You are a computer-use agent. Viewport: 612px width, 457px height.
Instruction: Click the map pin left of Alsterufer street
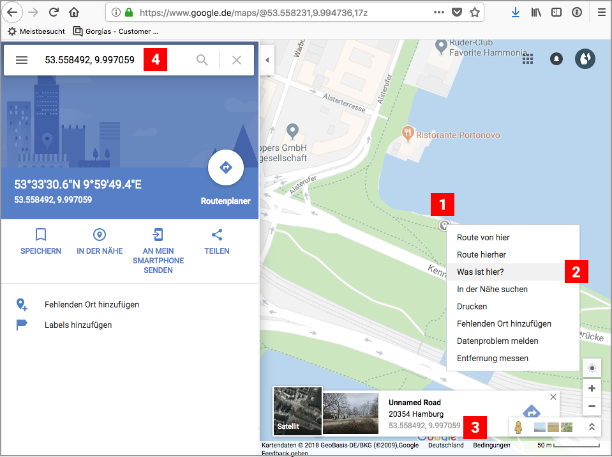point(292,130)
